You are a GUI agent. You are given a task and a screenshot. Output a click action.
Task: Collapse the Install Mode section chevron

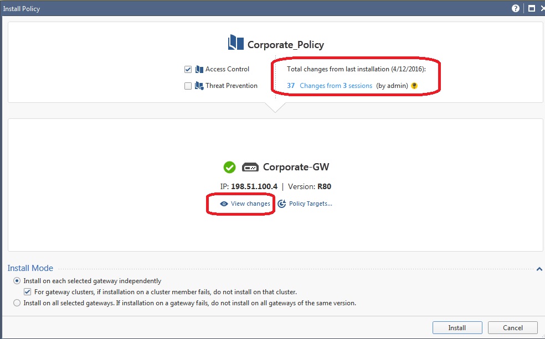539,269
